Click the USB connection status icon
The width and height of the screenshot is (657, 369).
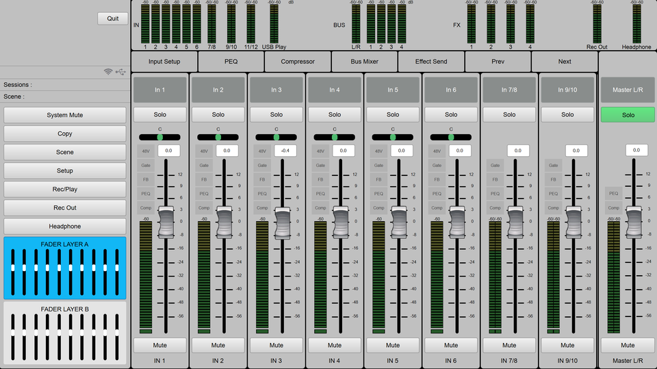(x=120, y=72)
